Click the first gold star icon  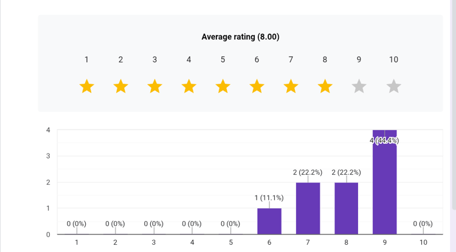coord(87,87)
